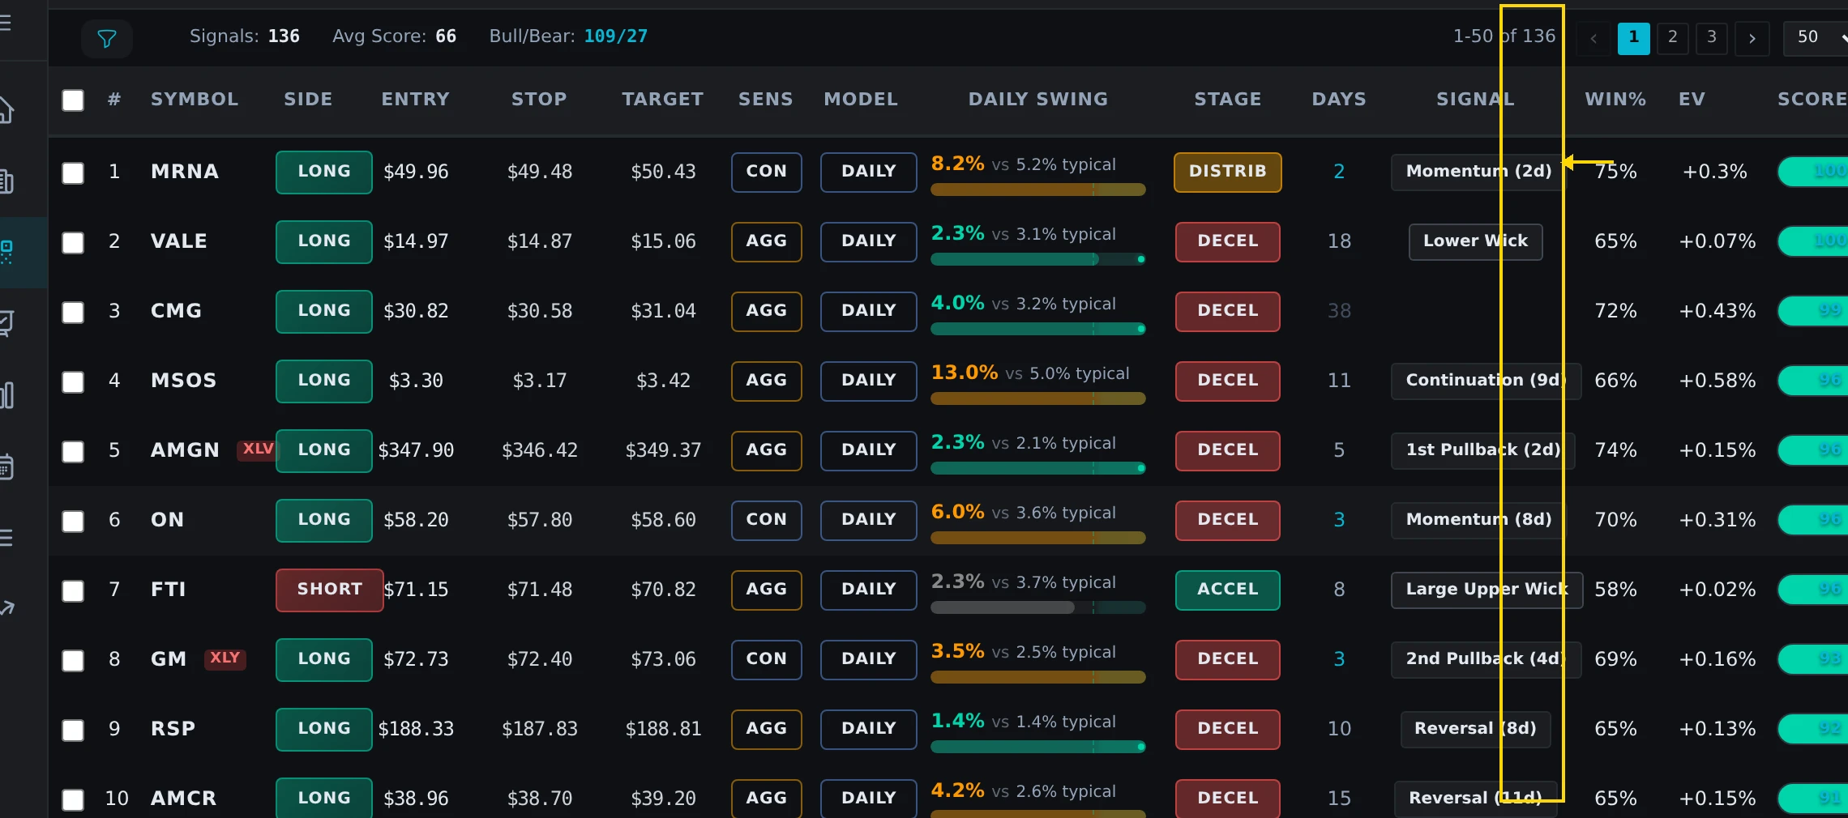This screenshot has height=818, width=1848.
Task: Click the VALE daily swing bar
Action: point(1037,259)
